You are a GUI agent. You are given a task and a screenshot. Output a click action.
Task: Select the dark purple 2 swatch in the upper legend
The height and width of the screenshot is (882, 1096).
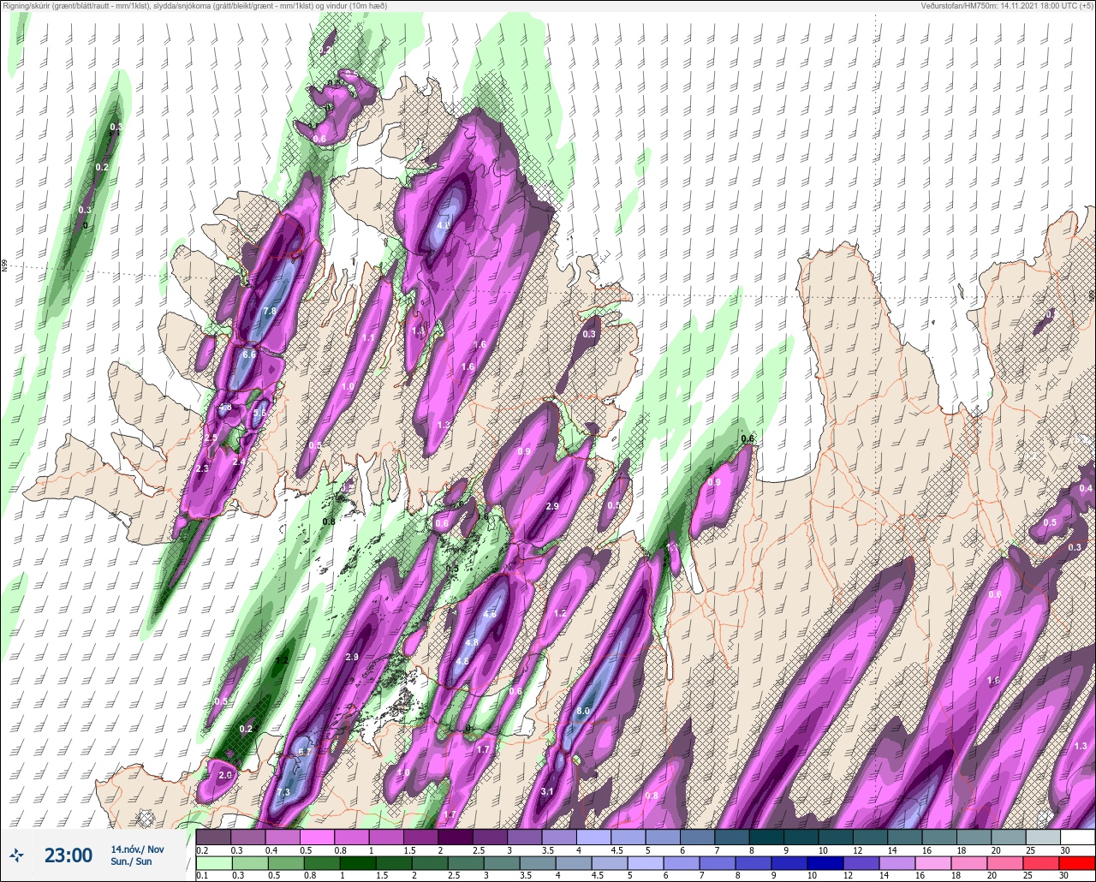(456, 837)
